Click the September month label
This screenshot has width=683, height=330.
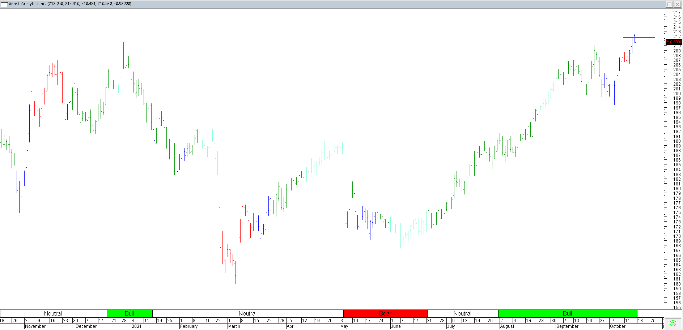(x=568, y=326)
